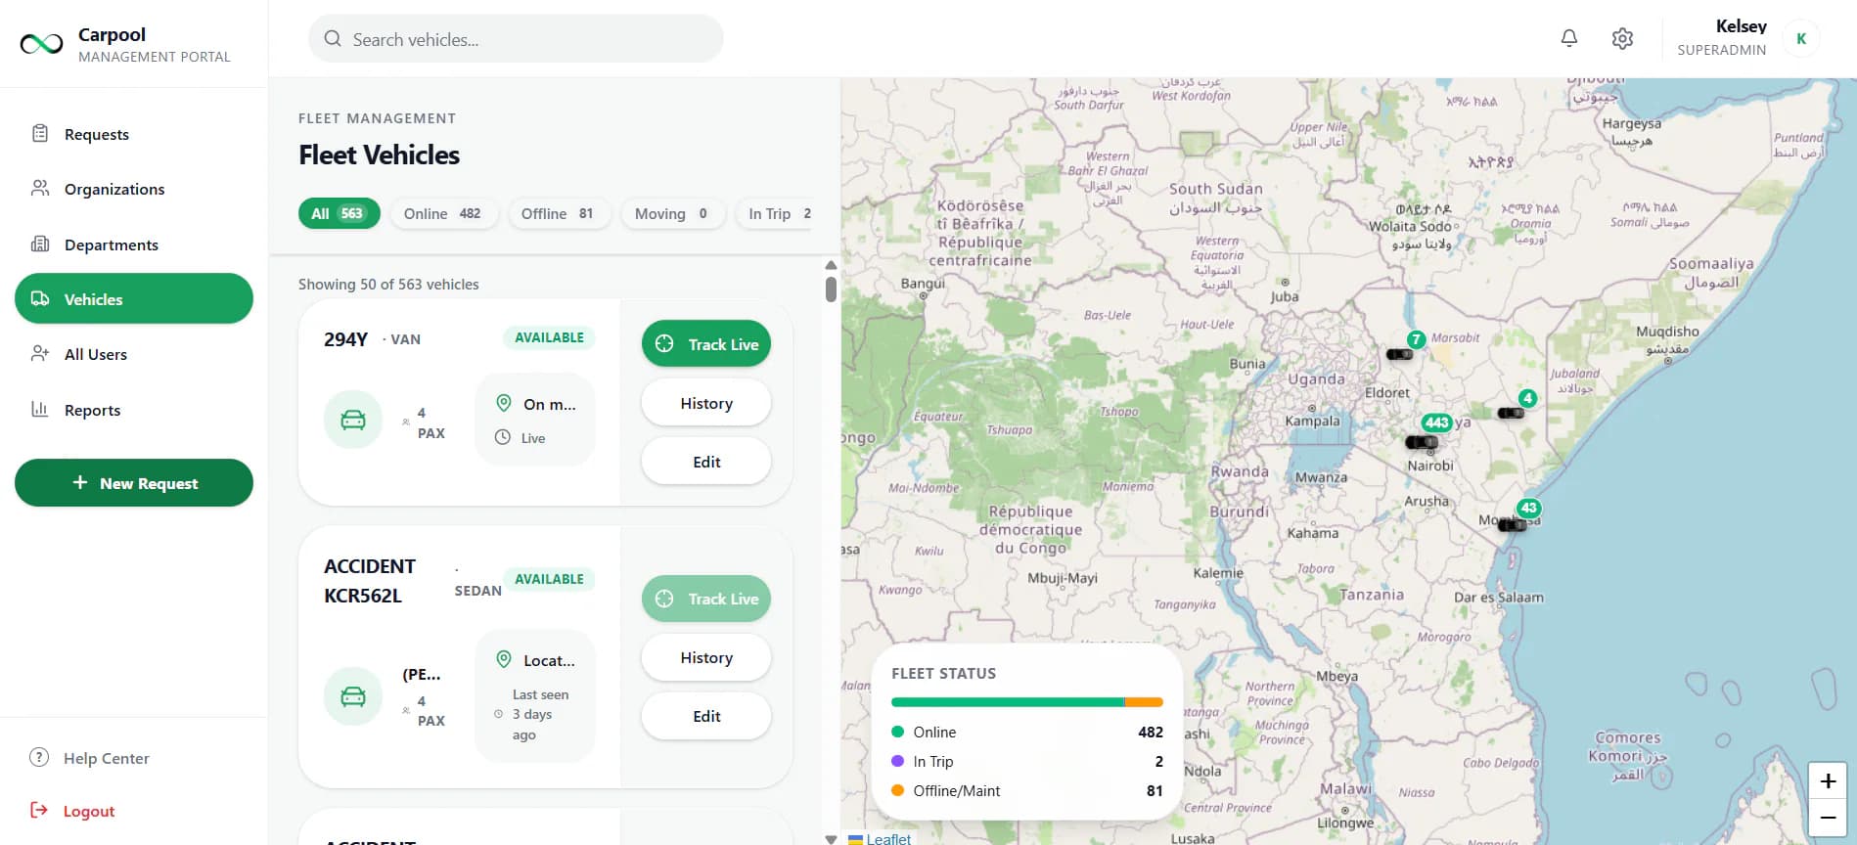This screenshot has width=1857, height=845.
Task: View History for 294Y
Action: pos(706,403)
